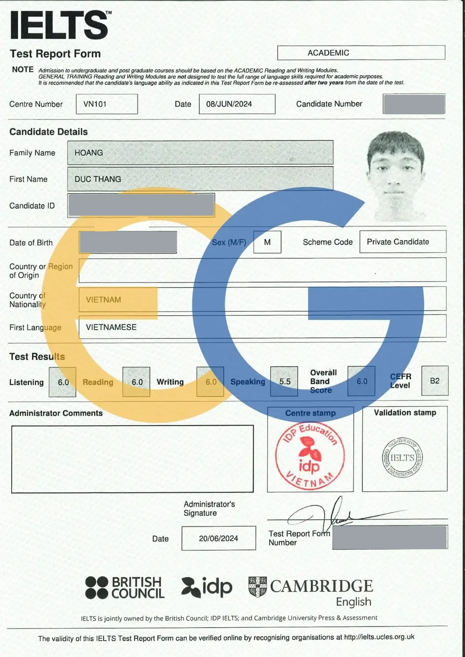Click the Administrator Comments box
Screen dimensions: 465x657
coord(133,459)
